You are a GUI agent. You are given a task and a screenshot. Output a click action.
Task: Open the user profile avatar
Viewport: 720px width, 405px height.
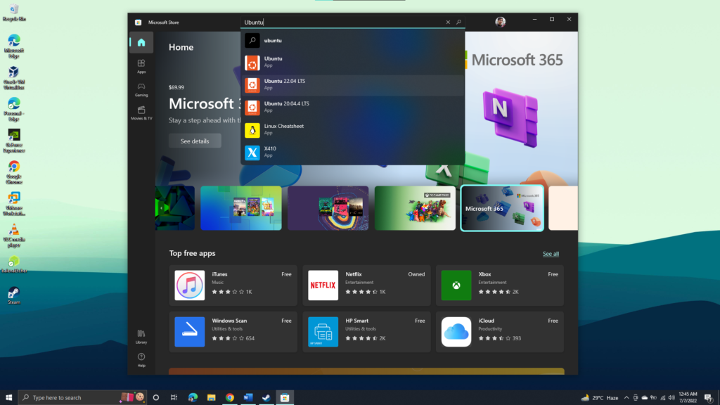tap(500, 22)
